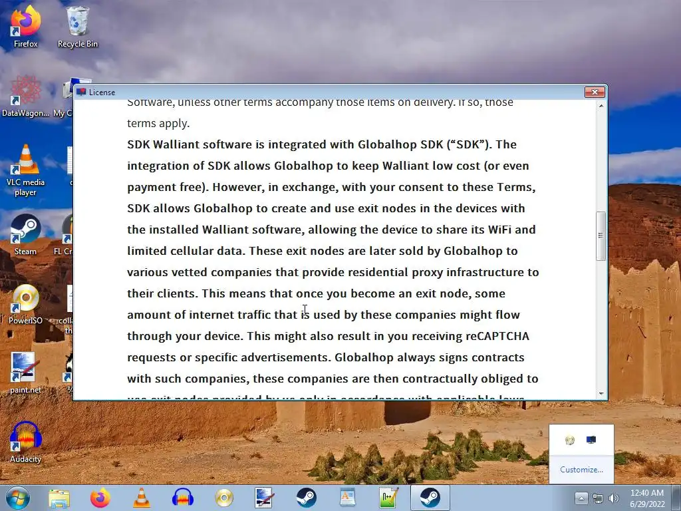Switch to the active Steam-icon License window on taskbar
Image resolution: width=681 pixels, height=511 pixels.
pyautogui.click(x=430, y=498)
